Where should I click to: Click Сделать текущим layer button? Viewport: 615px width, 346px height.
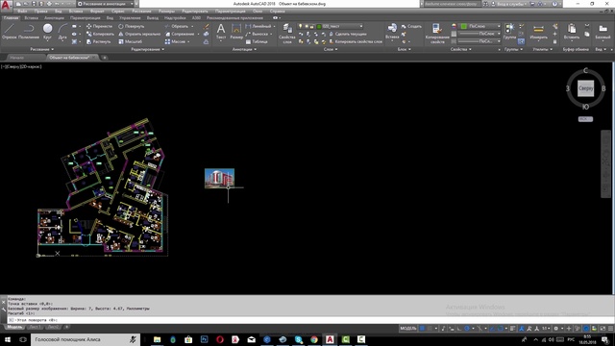click(347, 35)
